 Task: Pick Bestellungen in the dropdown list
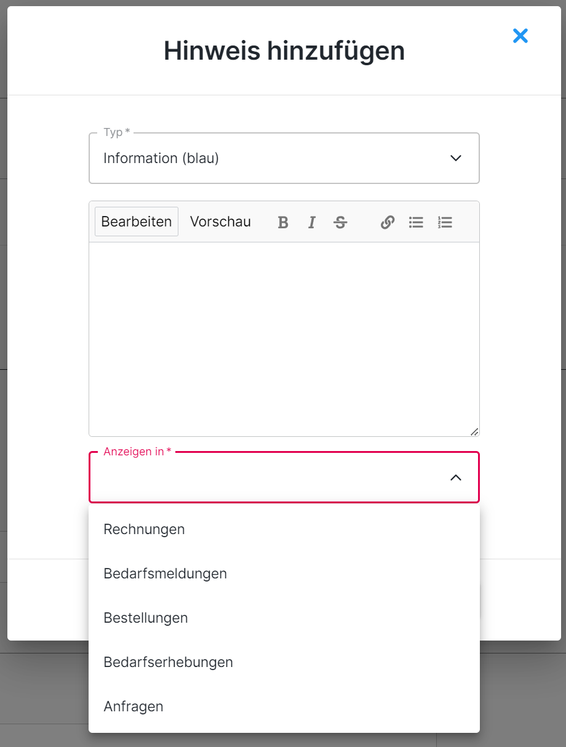pyautogui.click(x=146, y=618)
